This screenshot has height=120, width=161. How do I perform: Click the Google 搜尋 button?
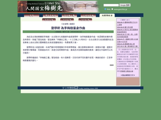pos(125,5)
